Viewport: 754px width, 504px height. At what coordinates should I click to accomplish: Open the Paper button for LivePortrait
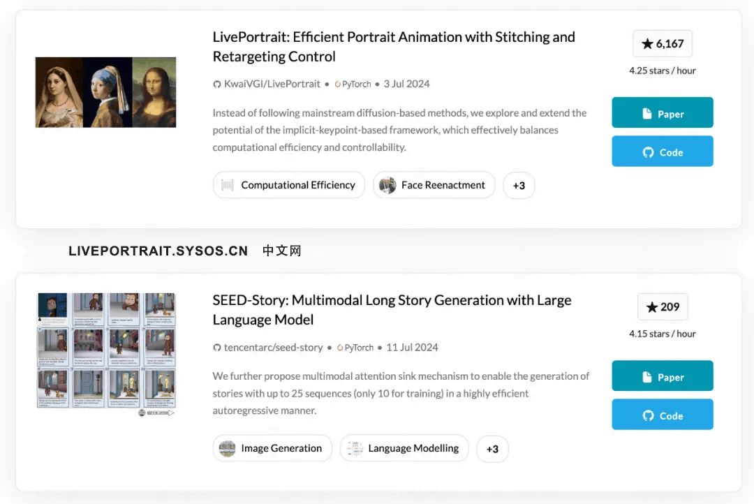pos(662,112)
